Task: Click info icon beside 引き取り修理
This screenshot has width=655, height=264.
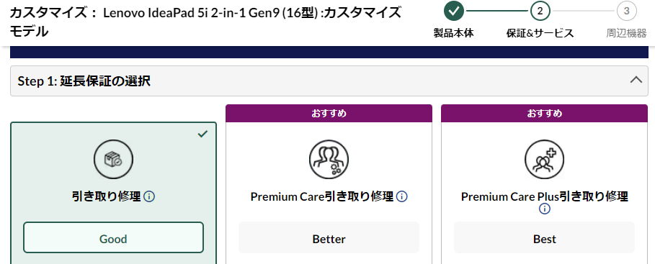Action: 149,196
